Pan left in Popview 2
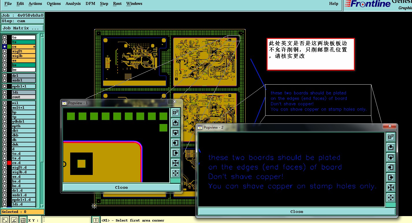Viewport: 412px width, 223px height. click(x=391, y=167)
